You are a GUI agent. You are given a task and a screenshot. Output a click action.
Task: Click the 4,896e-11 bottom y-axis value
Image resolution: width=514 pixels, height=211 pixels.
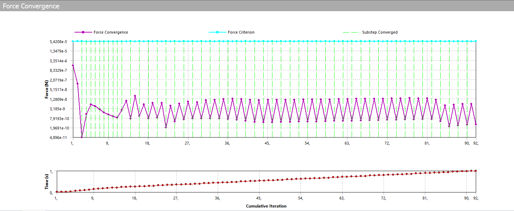[59, 138]
